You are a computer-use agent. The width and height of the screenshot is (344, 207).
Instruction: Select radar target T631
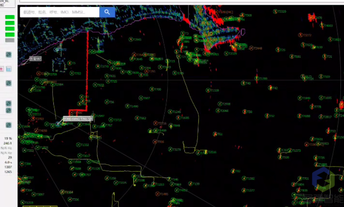pos(107,76)
